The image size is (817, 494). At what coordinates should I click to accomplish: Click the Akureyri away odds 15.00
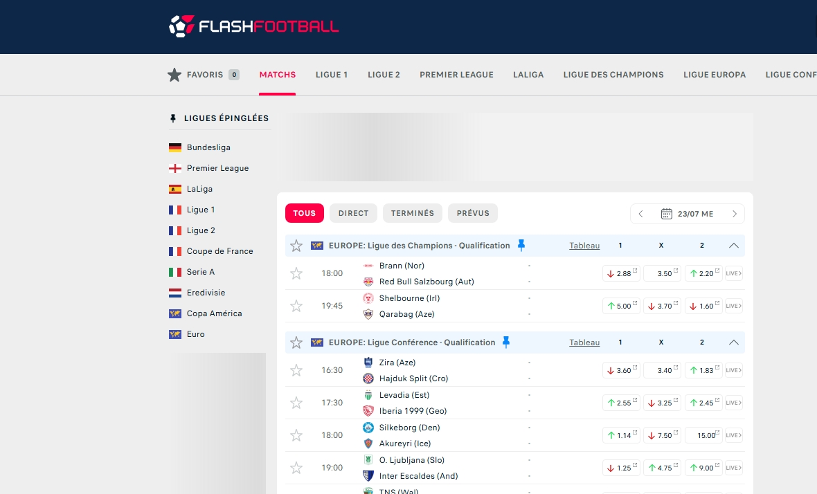click(x=703, y=435)
